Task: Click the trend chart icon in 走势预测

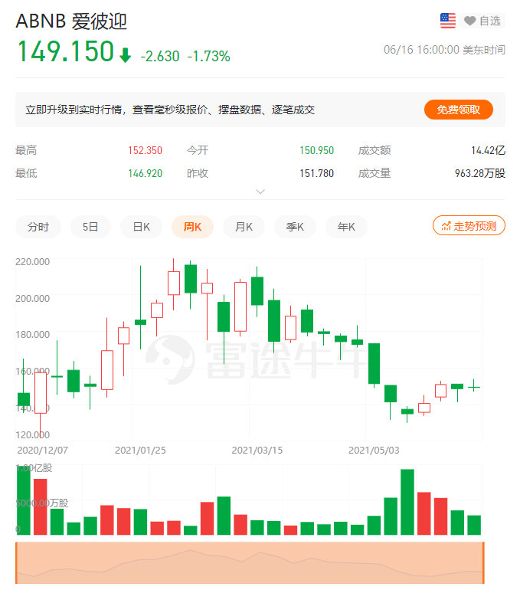Action: click(x=445, y=225)
